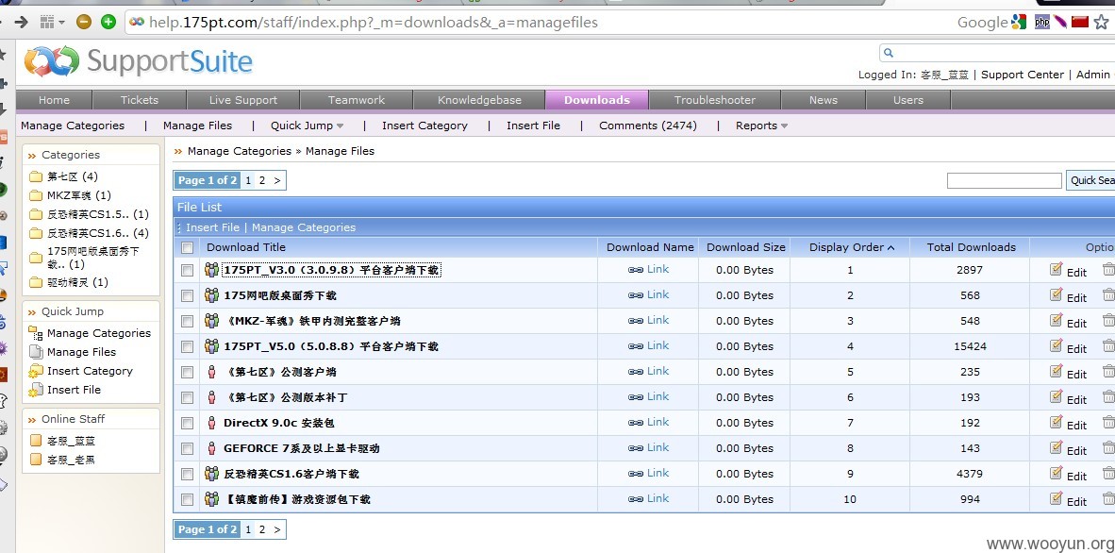Check the 175网吧版桌面秀下载 checkbox
The height and width of the screenshot is (553, 1115).
[x=187, y=296]
